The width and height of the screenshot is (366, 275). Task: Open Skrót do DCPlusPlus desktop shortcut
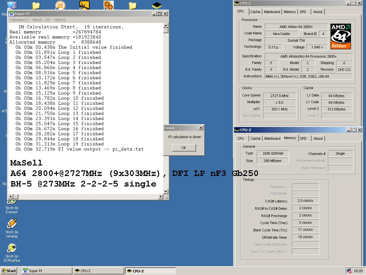click(x=12, y=252)
